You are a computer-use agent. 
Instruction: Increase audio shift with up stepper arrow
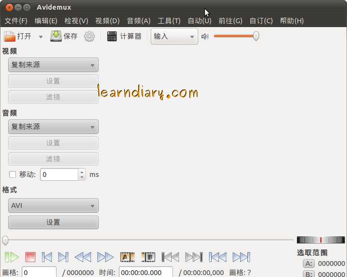click(x=82, y=172)
